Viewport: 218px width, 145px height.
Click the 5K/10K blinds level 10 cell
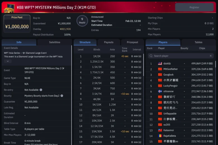(x=97, y=105)
